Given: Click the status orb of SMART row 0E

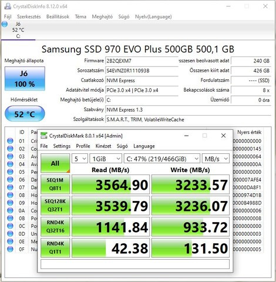Looking at the screenshot, I should click(x=10, y=241).
